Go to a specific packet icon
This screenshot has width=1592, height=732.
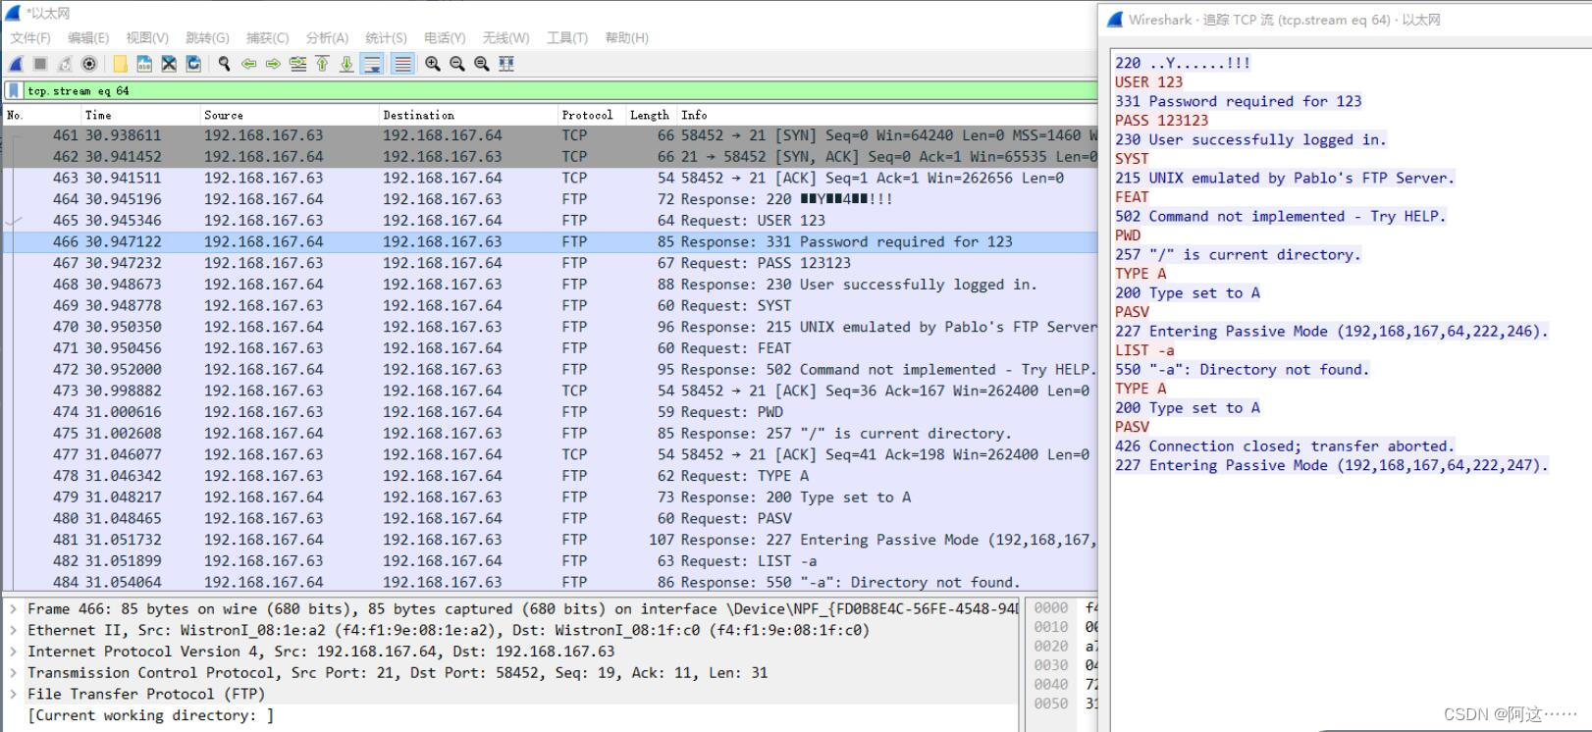[x=297, y=64]
